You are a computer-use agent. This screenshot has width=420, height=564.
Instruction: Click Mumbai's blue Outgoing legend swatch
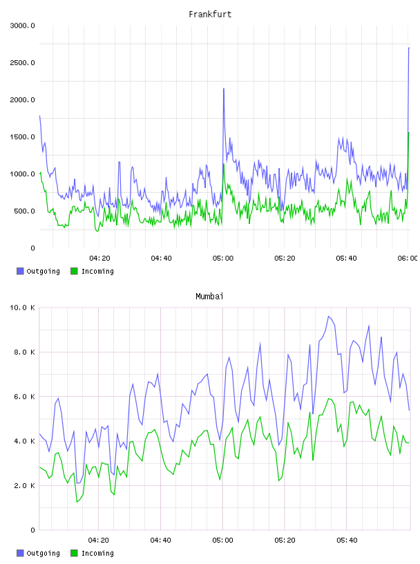20,553
